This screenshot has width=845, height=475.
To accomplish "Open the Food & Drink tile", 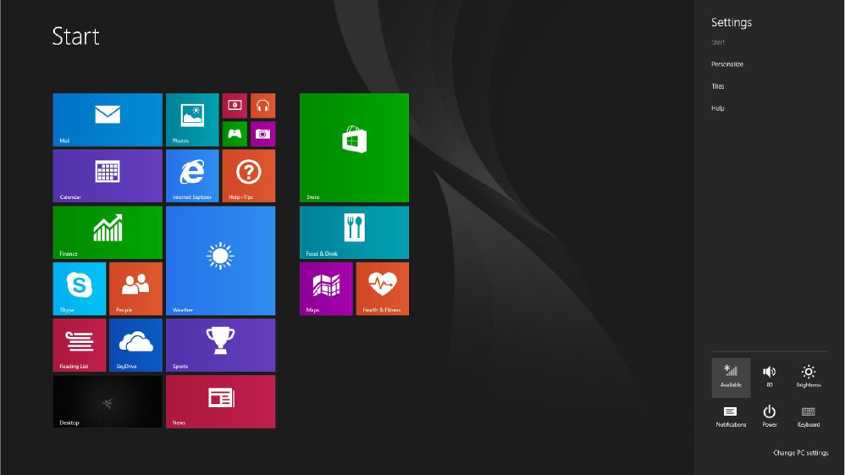I will click(x=354, y=232).
